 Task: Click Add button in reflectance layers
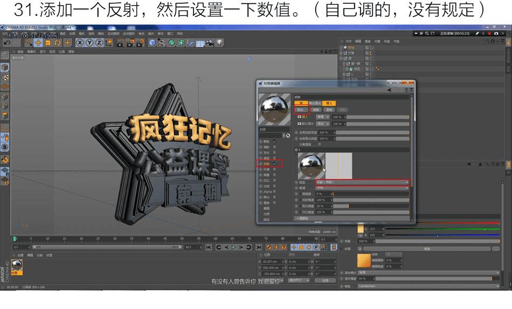pos(301,110)
